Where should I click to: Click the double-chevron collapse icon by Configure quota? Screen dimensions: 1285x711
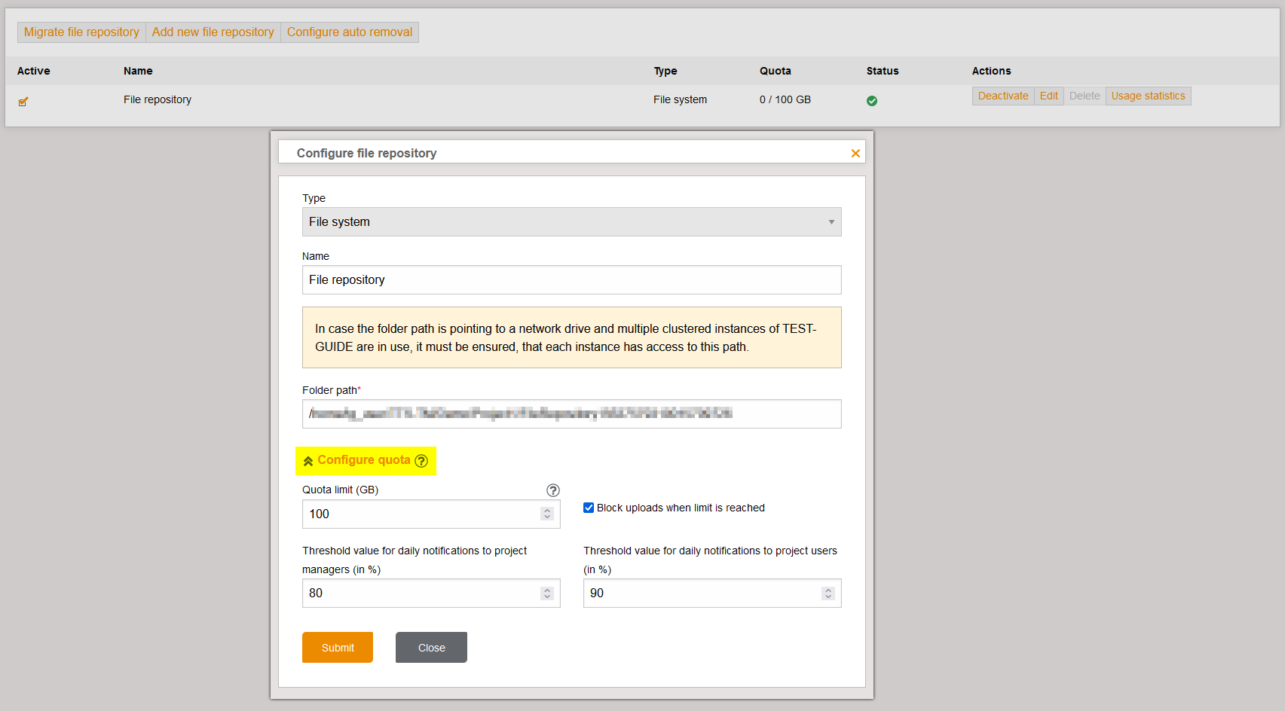(308, 461)
